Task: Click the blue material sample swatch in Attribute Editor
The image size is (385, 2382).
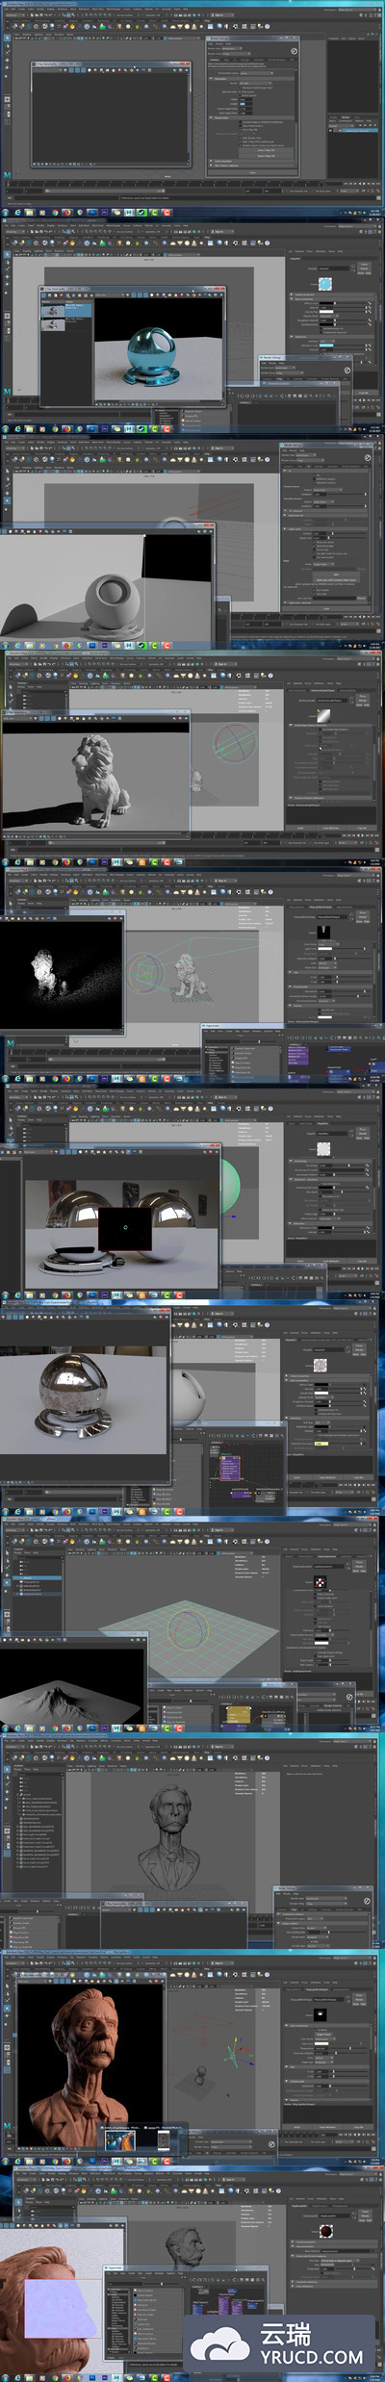Action: coord(326,284)
